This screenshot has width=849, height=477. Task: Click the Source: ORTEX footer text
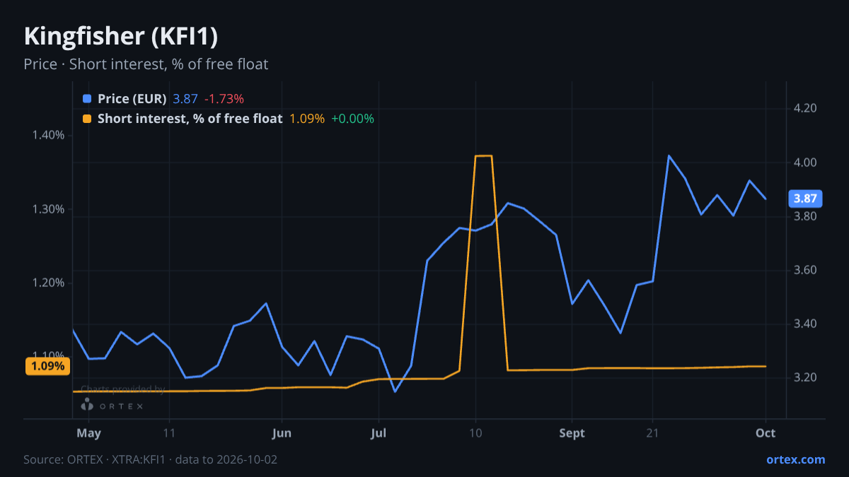[151, 459]
